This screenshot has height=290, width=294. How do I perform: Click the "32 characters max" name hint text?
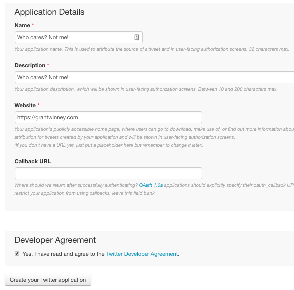[269, 49]
